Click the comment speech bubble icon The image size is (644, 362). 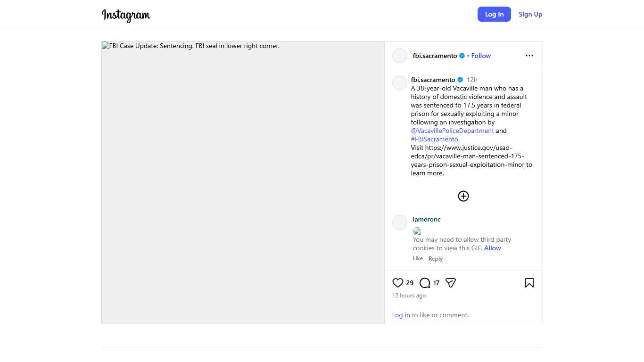click(425, 283)
